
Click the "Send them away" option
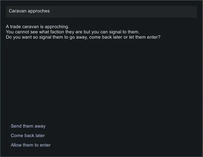(x=28, y=126)
